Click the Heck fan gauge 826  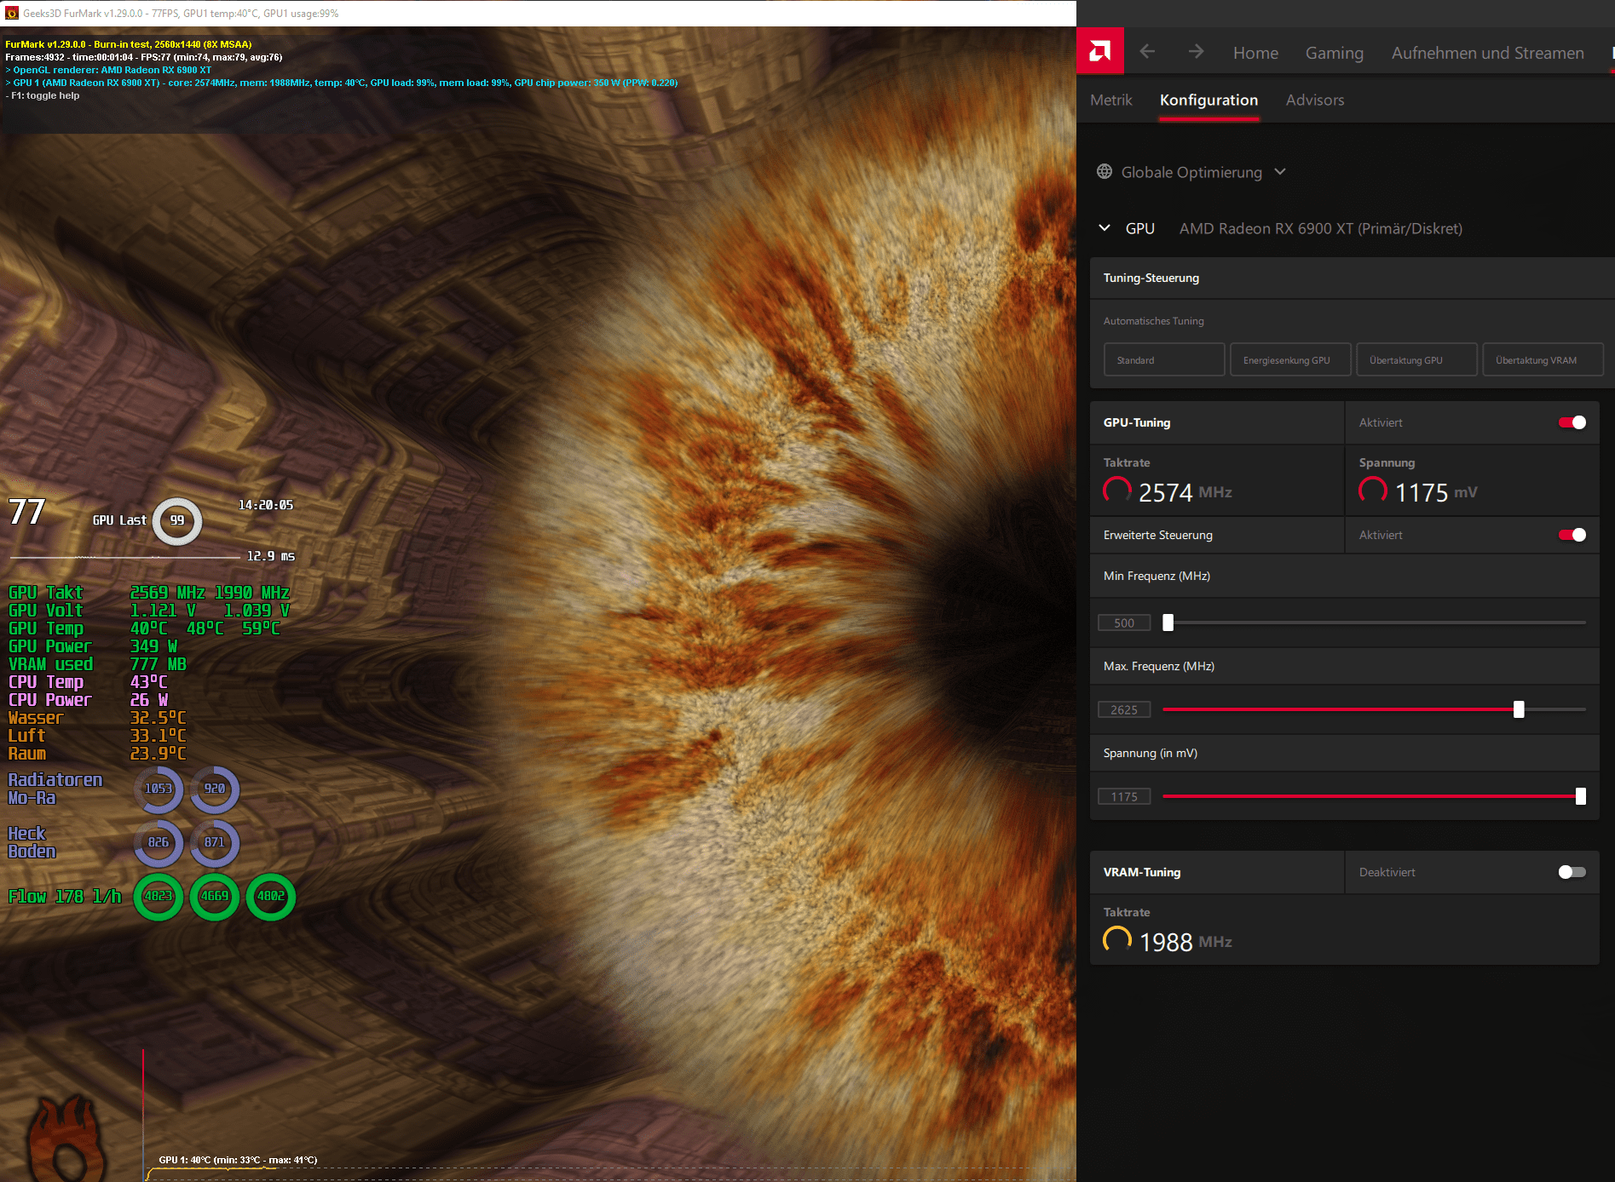tap(159, 843)
